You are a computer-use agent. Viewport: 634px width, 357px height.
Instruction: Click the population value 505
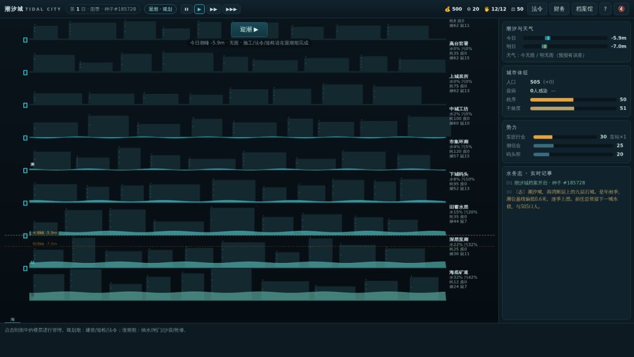(x=535, y=82)
